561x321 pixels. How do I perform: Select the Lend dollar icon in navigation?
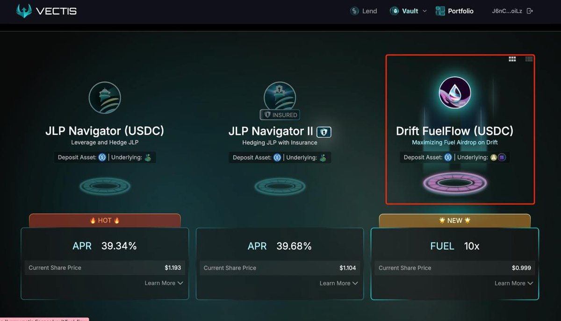[x=354, y=11]
